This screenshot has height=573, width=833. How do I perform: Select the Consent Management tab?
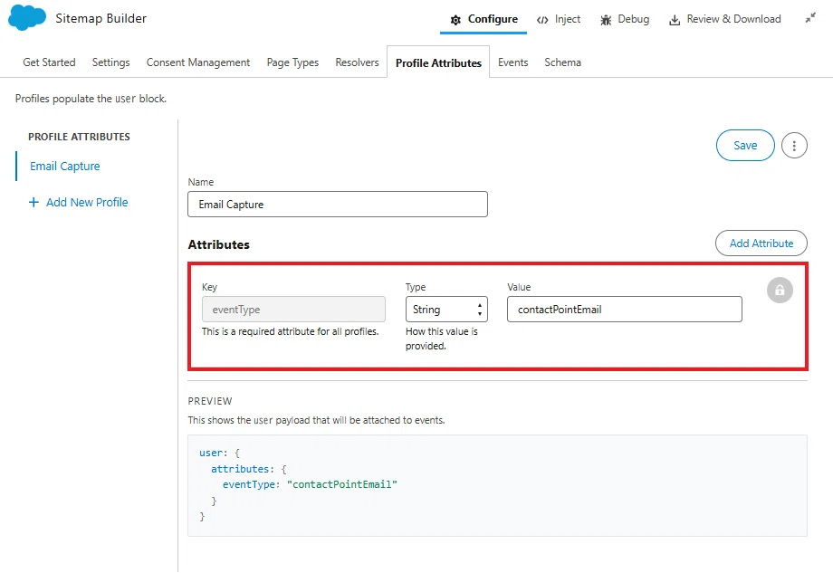coord(198,62)
